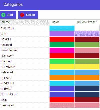Sort by the Name column header
The height and width of the screenshot is (110, 100).
pos(25,22)
